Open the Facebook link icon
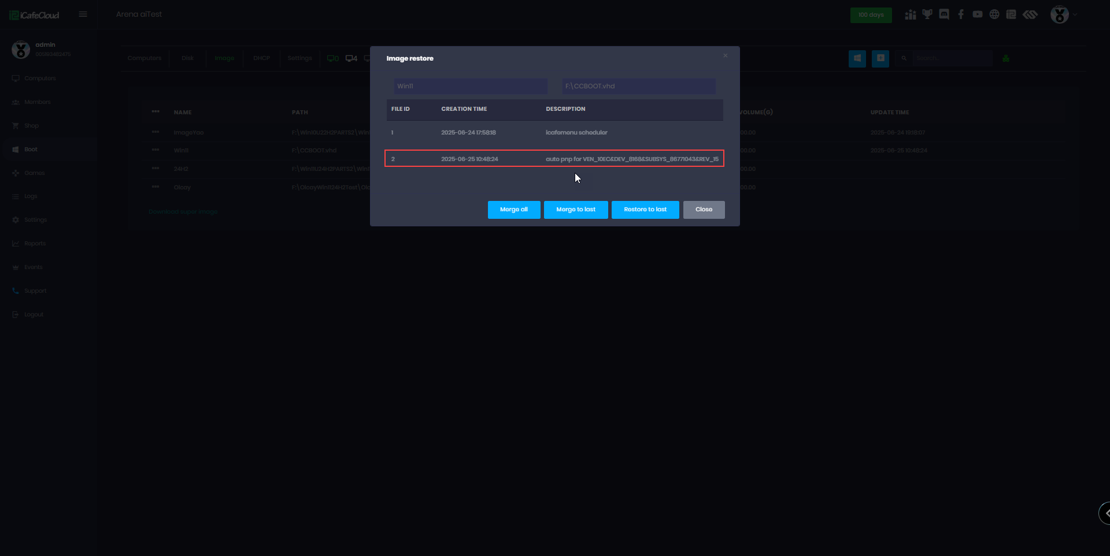The image size is (1110, 556). [x=961, y=14]
